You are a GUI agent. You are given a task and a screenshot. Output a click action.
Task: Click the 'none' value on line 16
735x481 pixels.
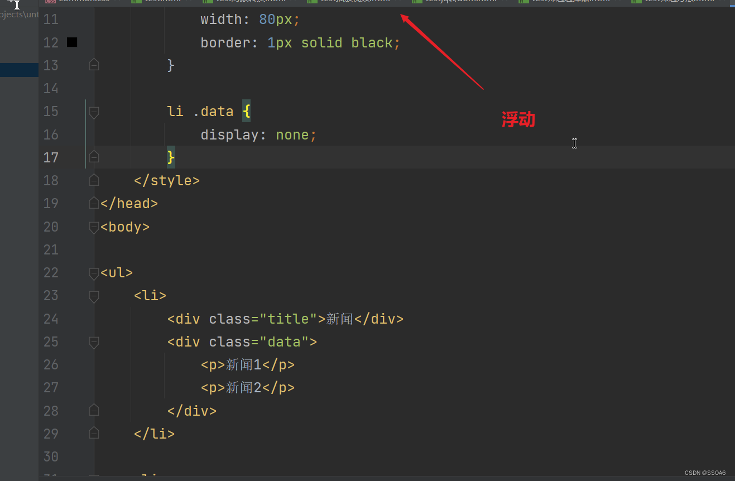[293, 134]
